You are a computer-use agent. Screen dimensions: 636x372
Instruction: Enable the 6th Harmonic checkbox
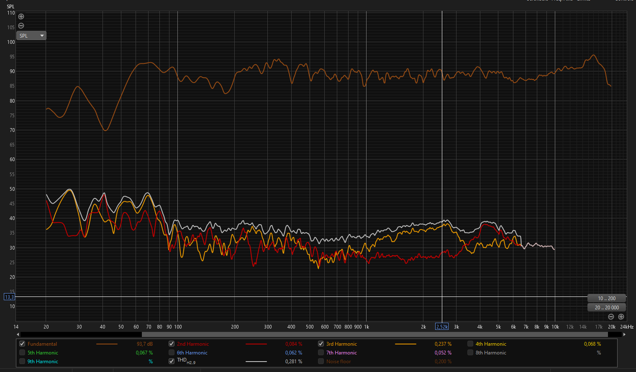coord(172,353)
